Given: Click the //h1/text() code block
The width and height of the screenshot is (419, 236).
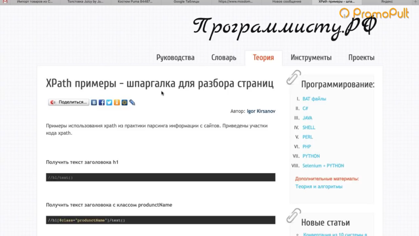Looking at the screenshot, I should (x=160, y=177).
